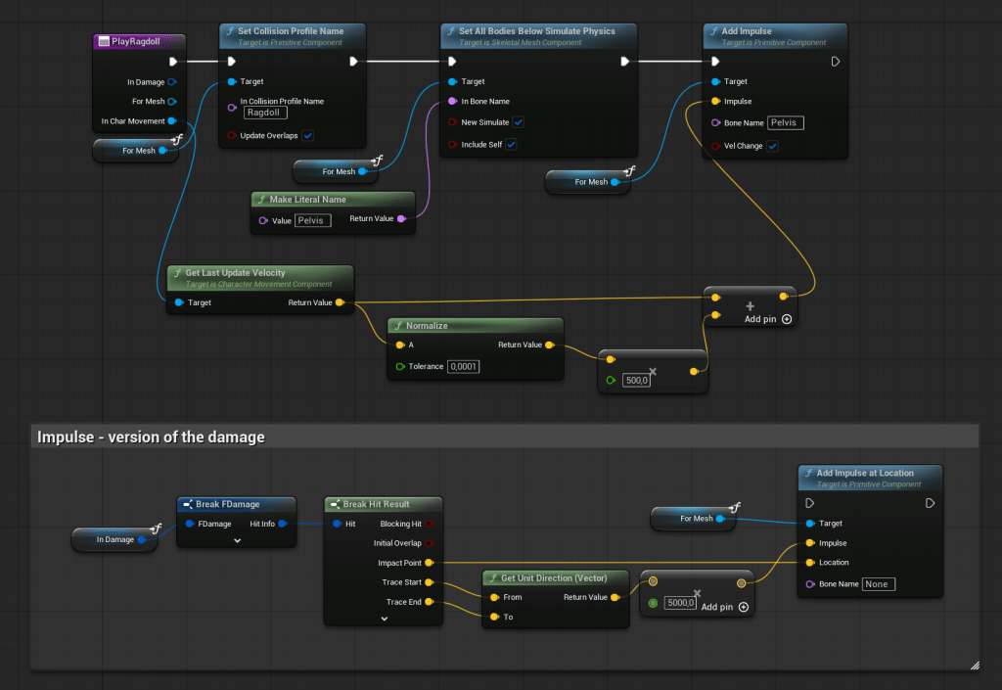
Task: Click the Normalize Tolerance value field
Action: (x=463, y=366)
